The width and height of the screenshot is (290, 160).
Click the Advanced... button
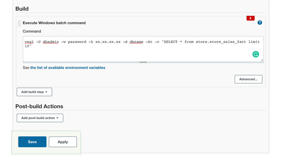[248, 79]
